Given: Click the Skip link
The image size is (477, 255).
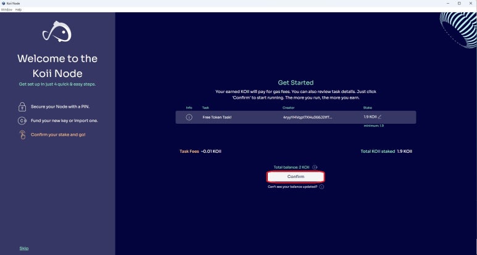Looking at the screenshot, I should pyautogui.click(x=24, y=248).
